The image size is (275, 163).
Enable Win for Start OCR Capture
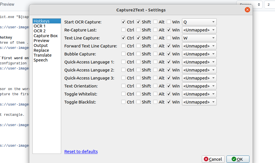(x=169, y=22)
